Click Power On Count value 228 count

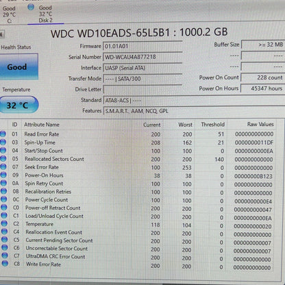263,77
